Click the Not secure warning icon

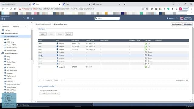tap(20, 9)
